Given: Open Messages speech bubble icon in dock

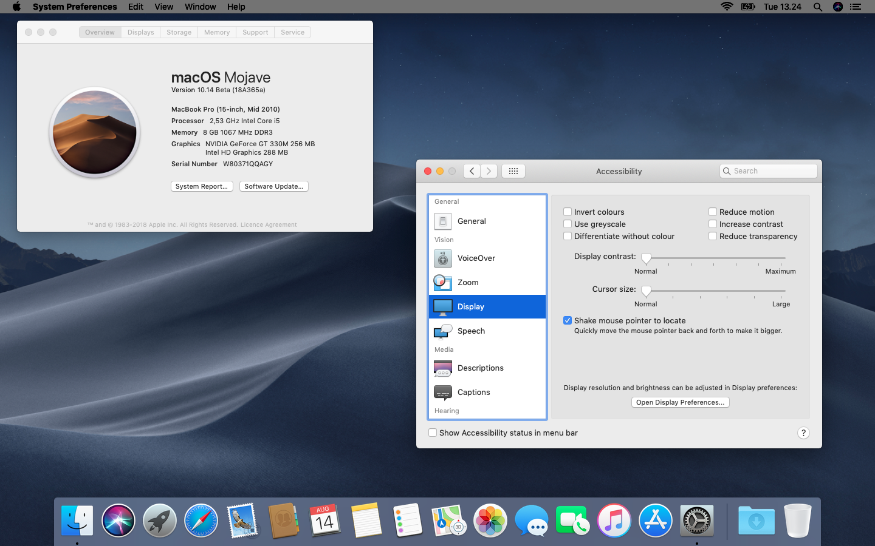Looking at the screenshot, I should click(532, 521).
